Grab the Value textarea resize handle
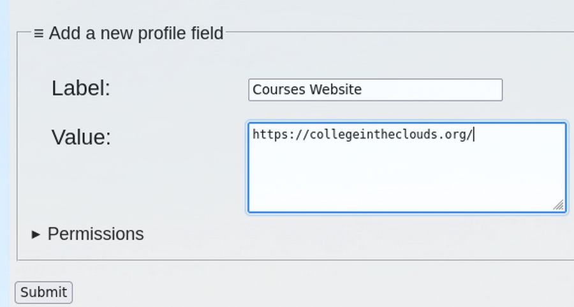The image size is (574, 307). [x=559, y=205]
